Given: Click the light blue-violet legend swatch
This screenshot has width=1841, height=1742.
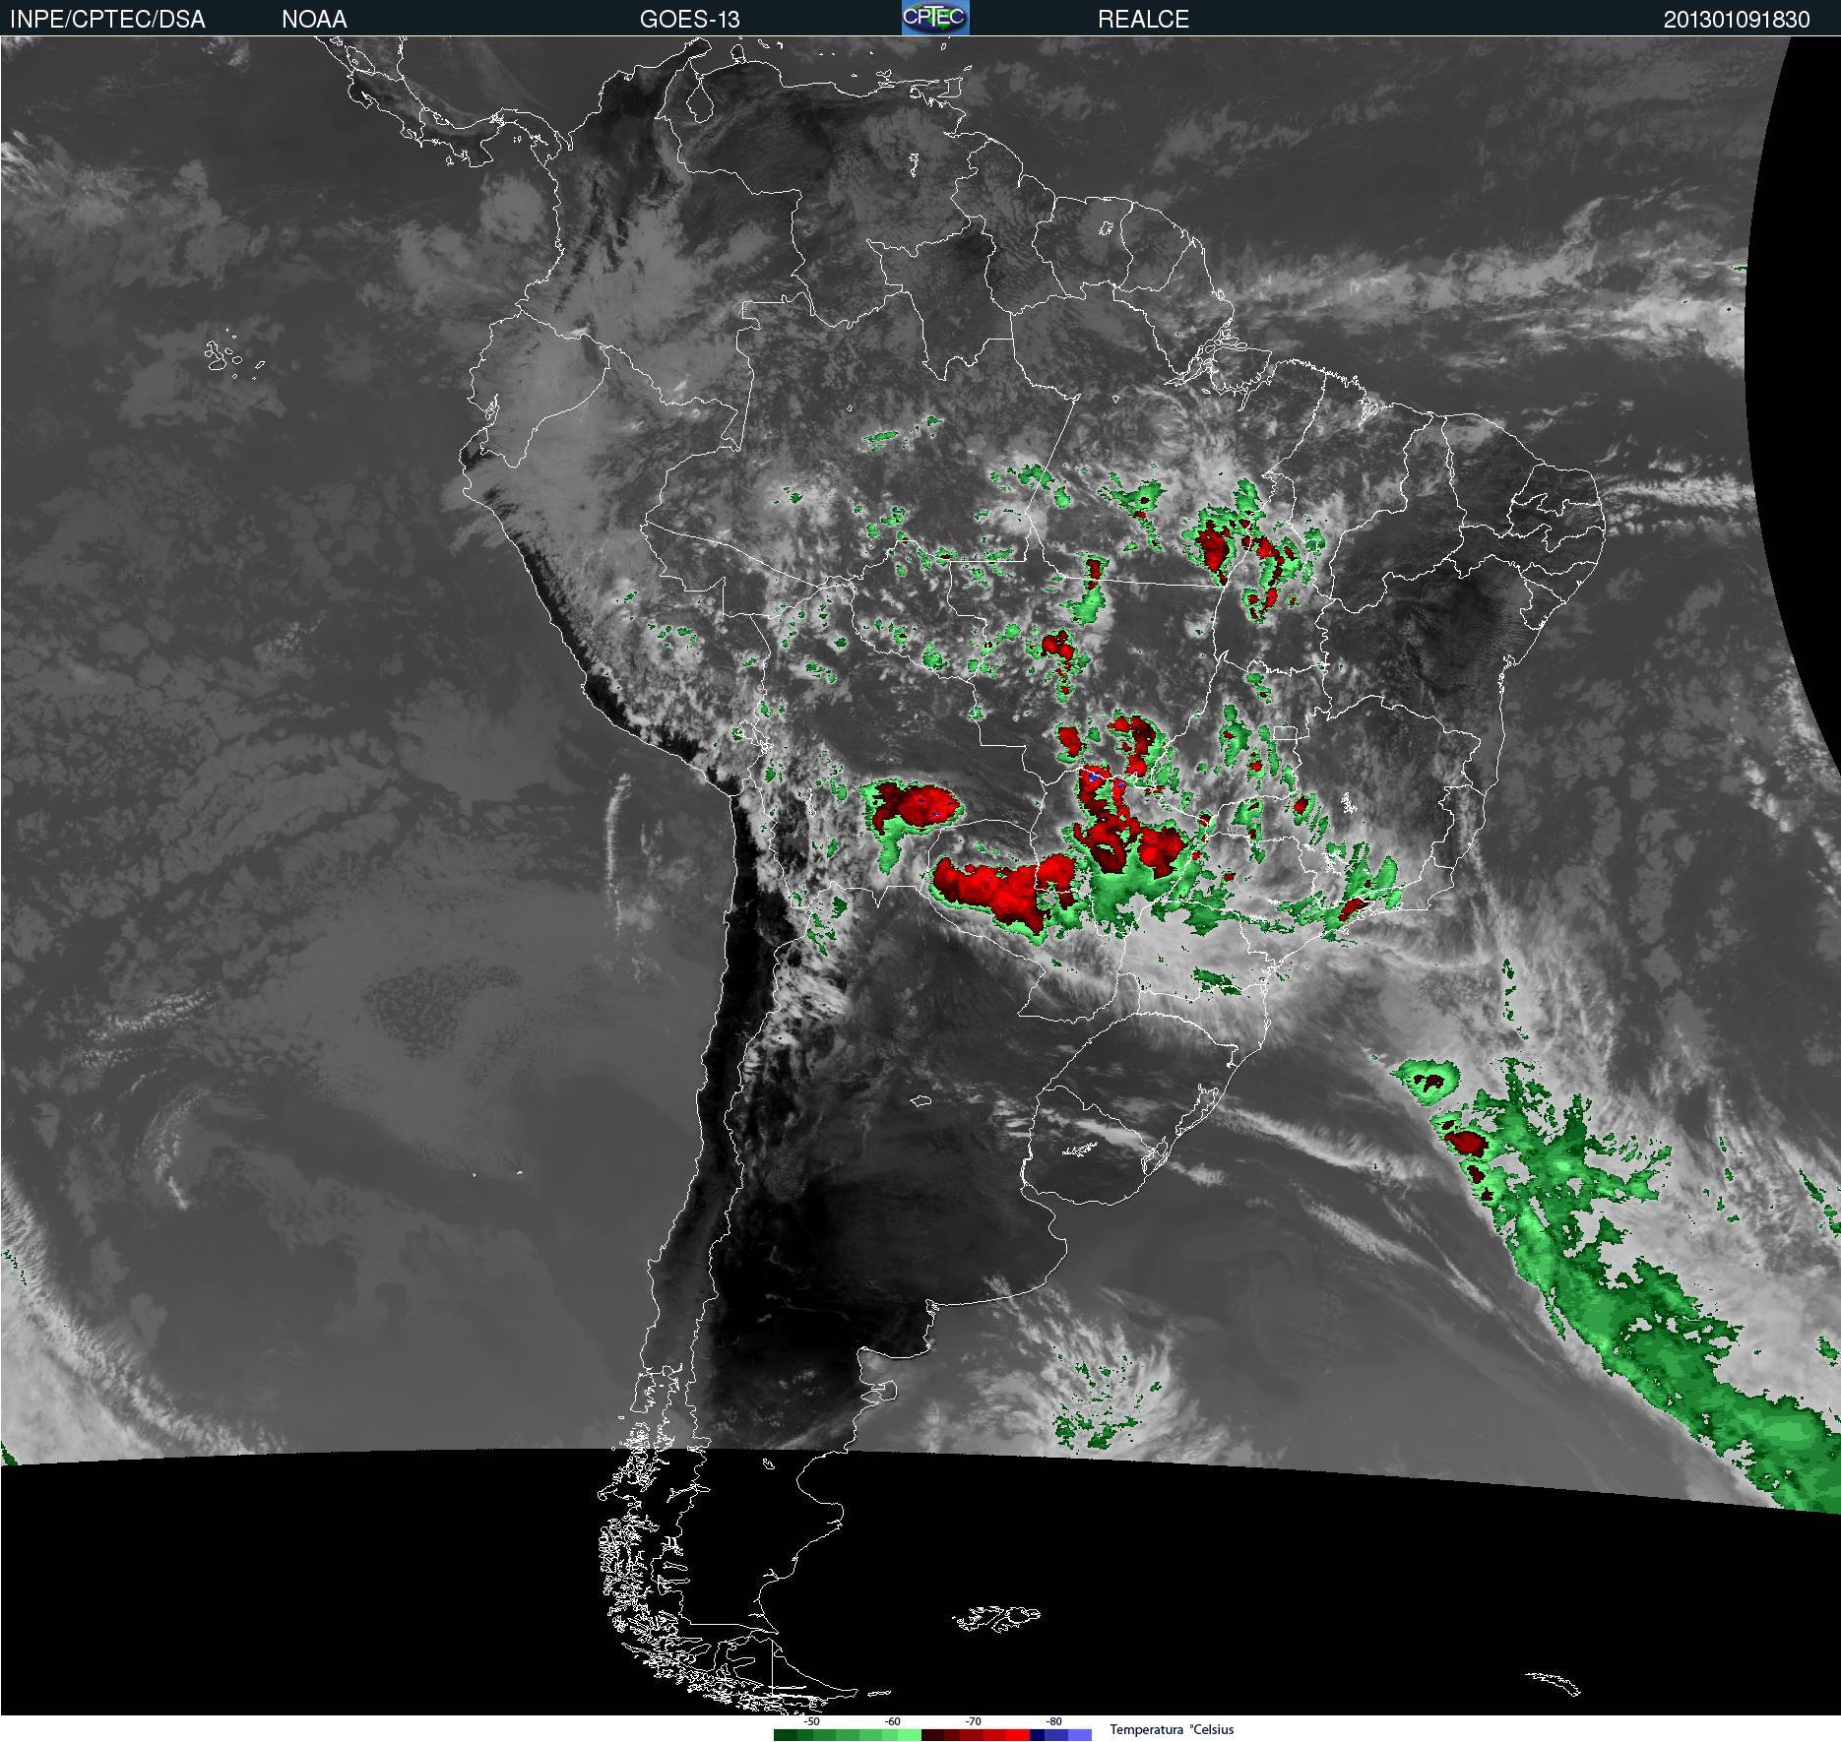Looking at the screenshot, I should pyautogui.click(x=1080, y=1735).
